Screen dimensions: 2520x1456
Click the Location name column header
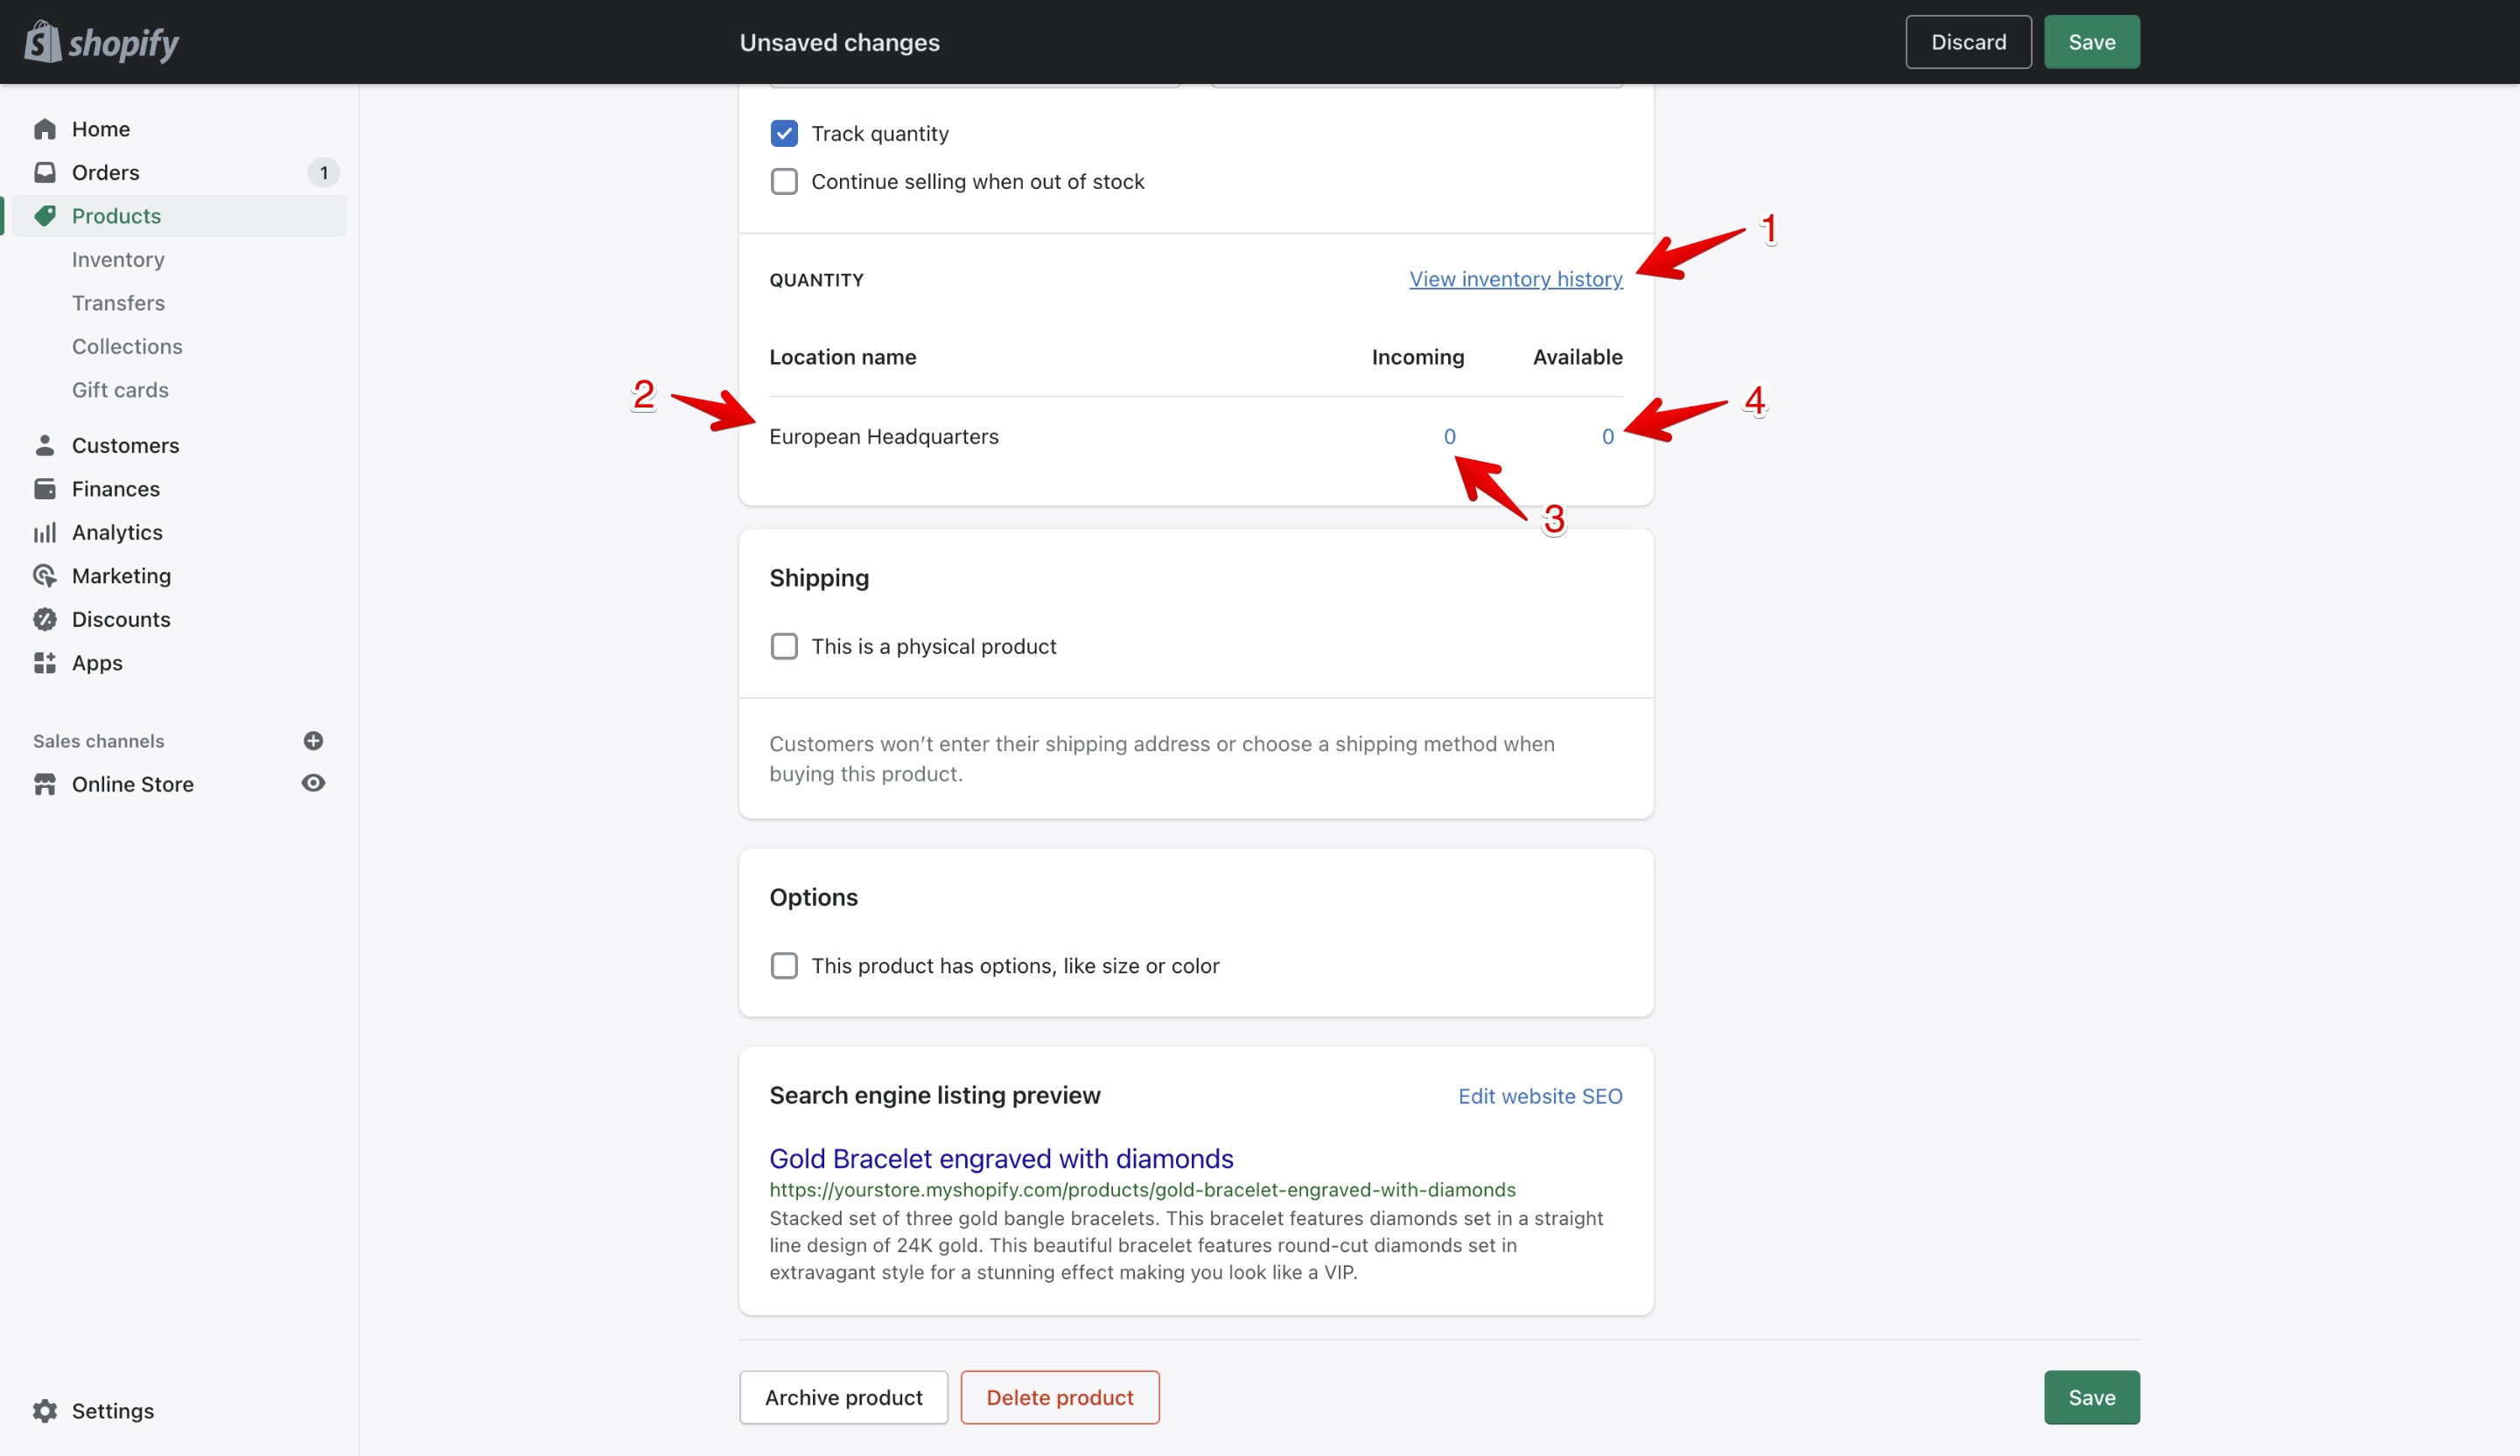(x=842, y=357)
